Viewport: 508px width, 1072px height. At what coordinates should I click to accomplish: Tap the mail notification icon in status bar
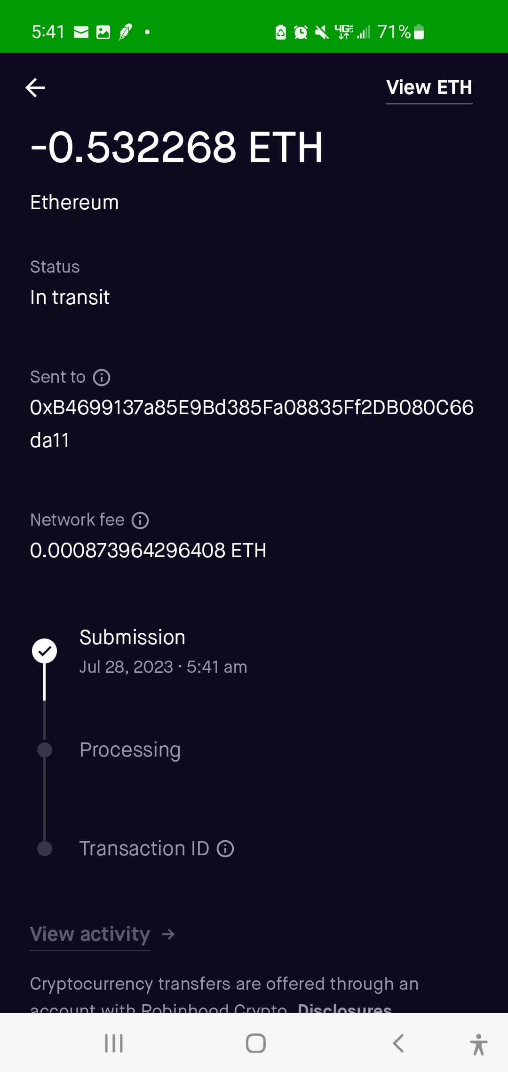81,32
